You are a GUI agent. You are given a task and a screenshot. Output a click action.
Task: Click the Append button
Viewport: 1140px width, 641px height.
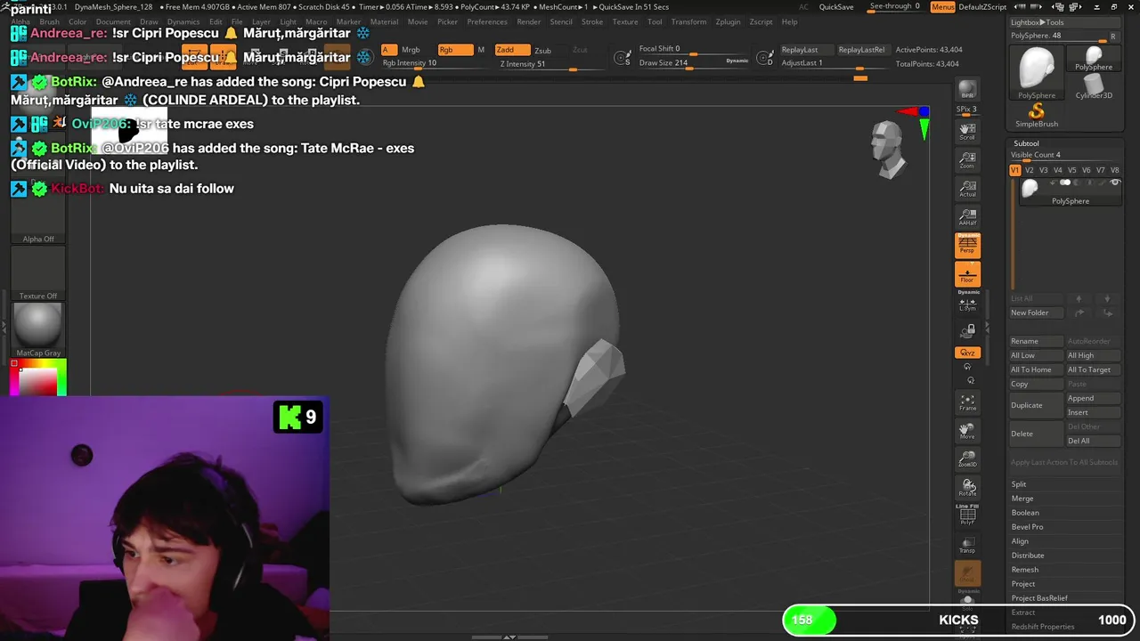tap(1093, 398)
